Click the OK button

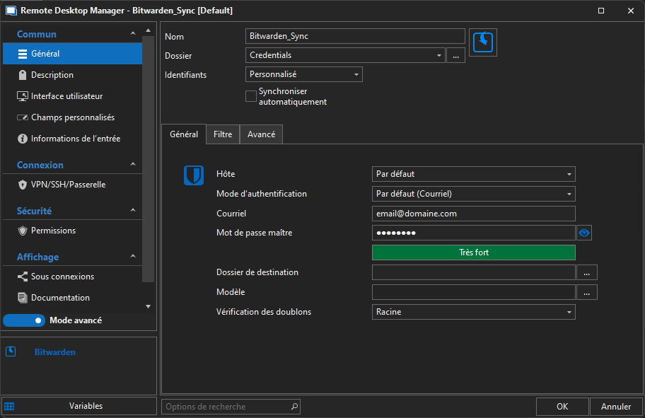562,407
